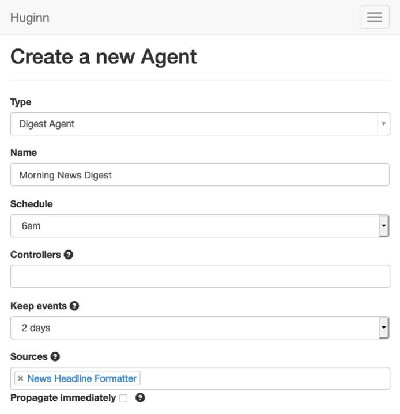The height and width of the screenshot is (414, 400).
Task: Click the empty area of the Sources field
Action: click(x=265, y=378)
